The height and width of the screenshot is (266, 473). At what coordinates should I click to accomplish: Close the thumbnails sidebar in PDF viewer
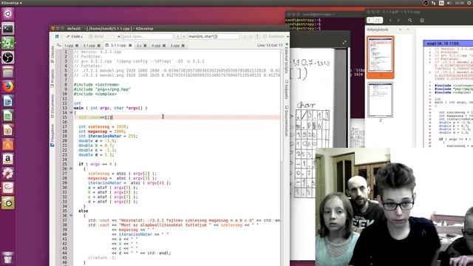[408, 30]
